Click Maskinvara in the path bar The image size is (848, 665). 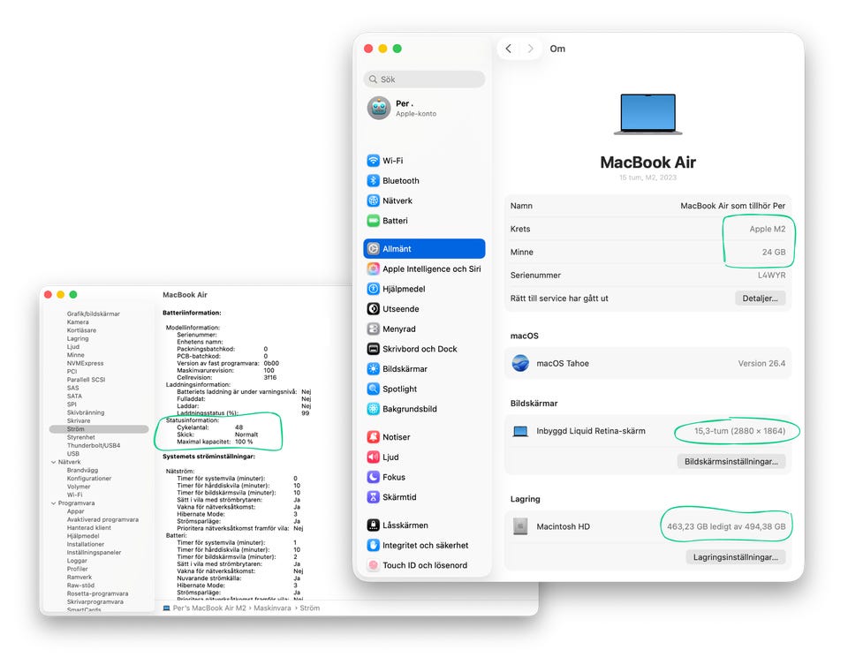pyautogui.click(x=272, y=608)
